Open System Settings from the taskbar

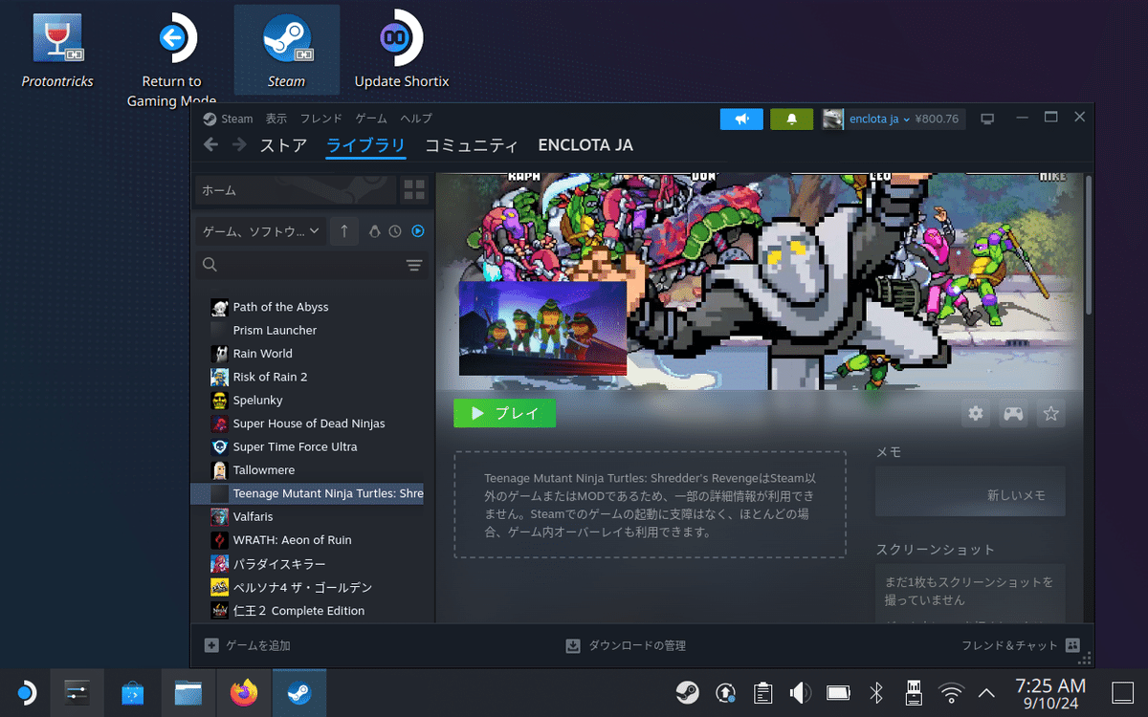click(76, 692)
